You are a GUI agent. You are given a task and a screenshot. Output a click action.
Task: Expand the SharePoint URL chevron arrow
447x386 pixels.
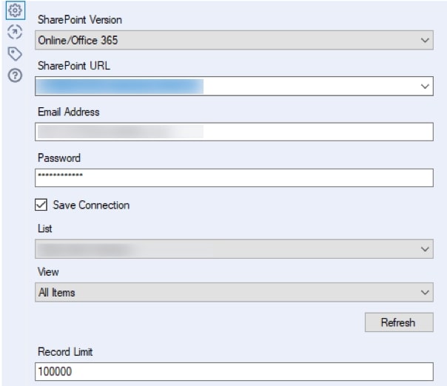tap(425, 86)
